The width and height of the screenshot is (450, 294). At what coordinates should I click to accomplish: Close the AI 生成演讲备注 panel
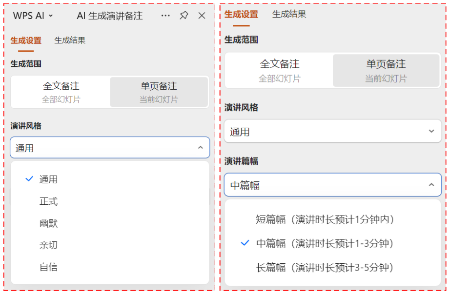point(201,15)
